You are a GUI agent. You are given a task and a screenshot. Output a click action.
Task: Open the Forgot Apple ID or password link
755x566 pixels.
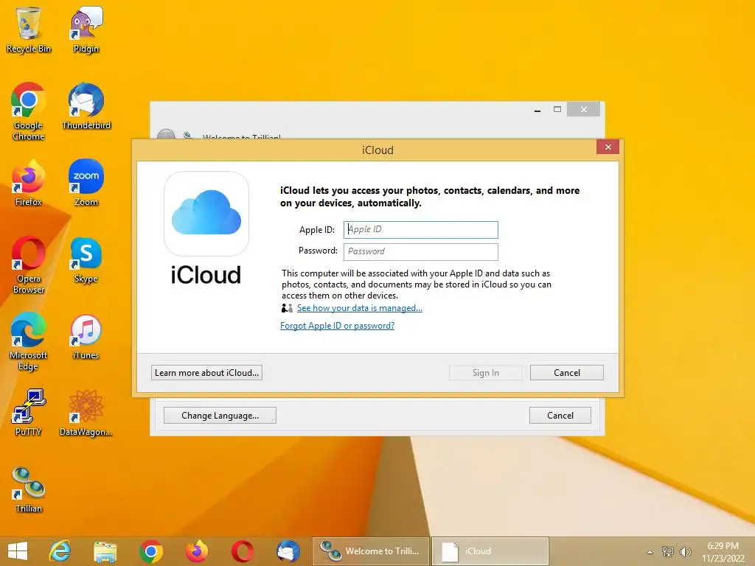(x=337, y=326)
